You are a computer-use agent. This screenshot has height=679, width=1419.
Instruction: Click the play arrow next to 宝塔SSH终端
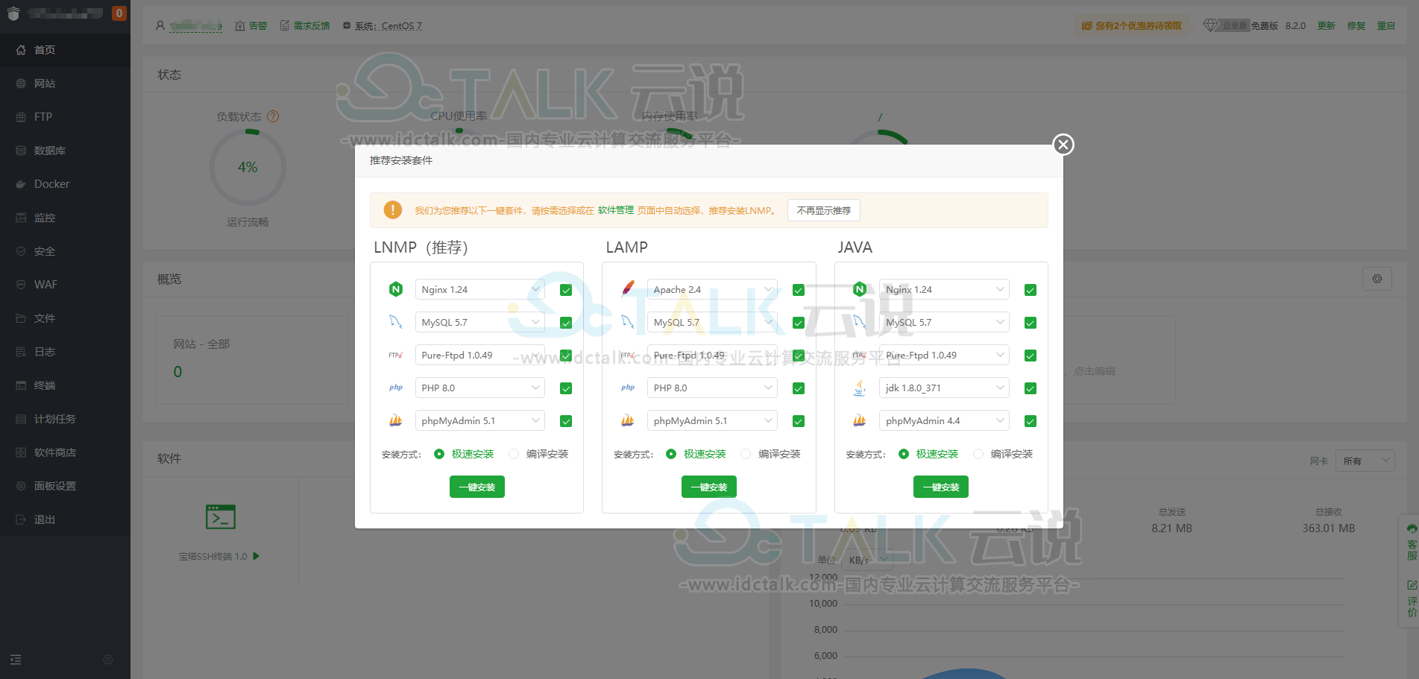pos(257,556)
